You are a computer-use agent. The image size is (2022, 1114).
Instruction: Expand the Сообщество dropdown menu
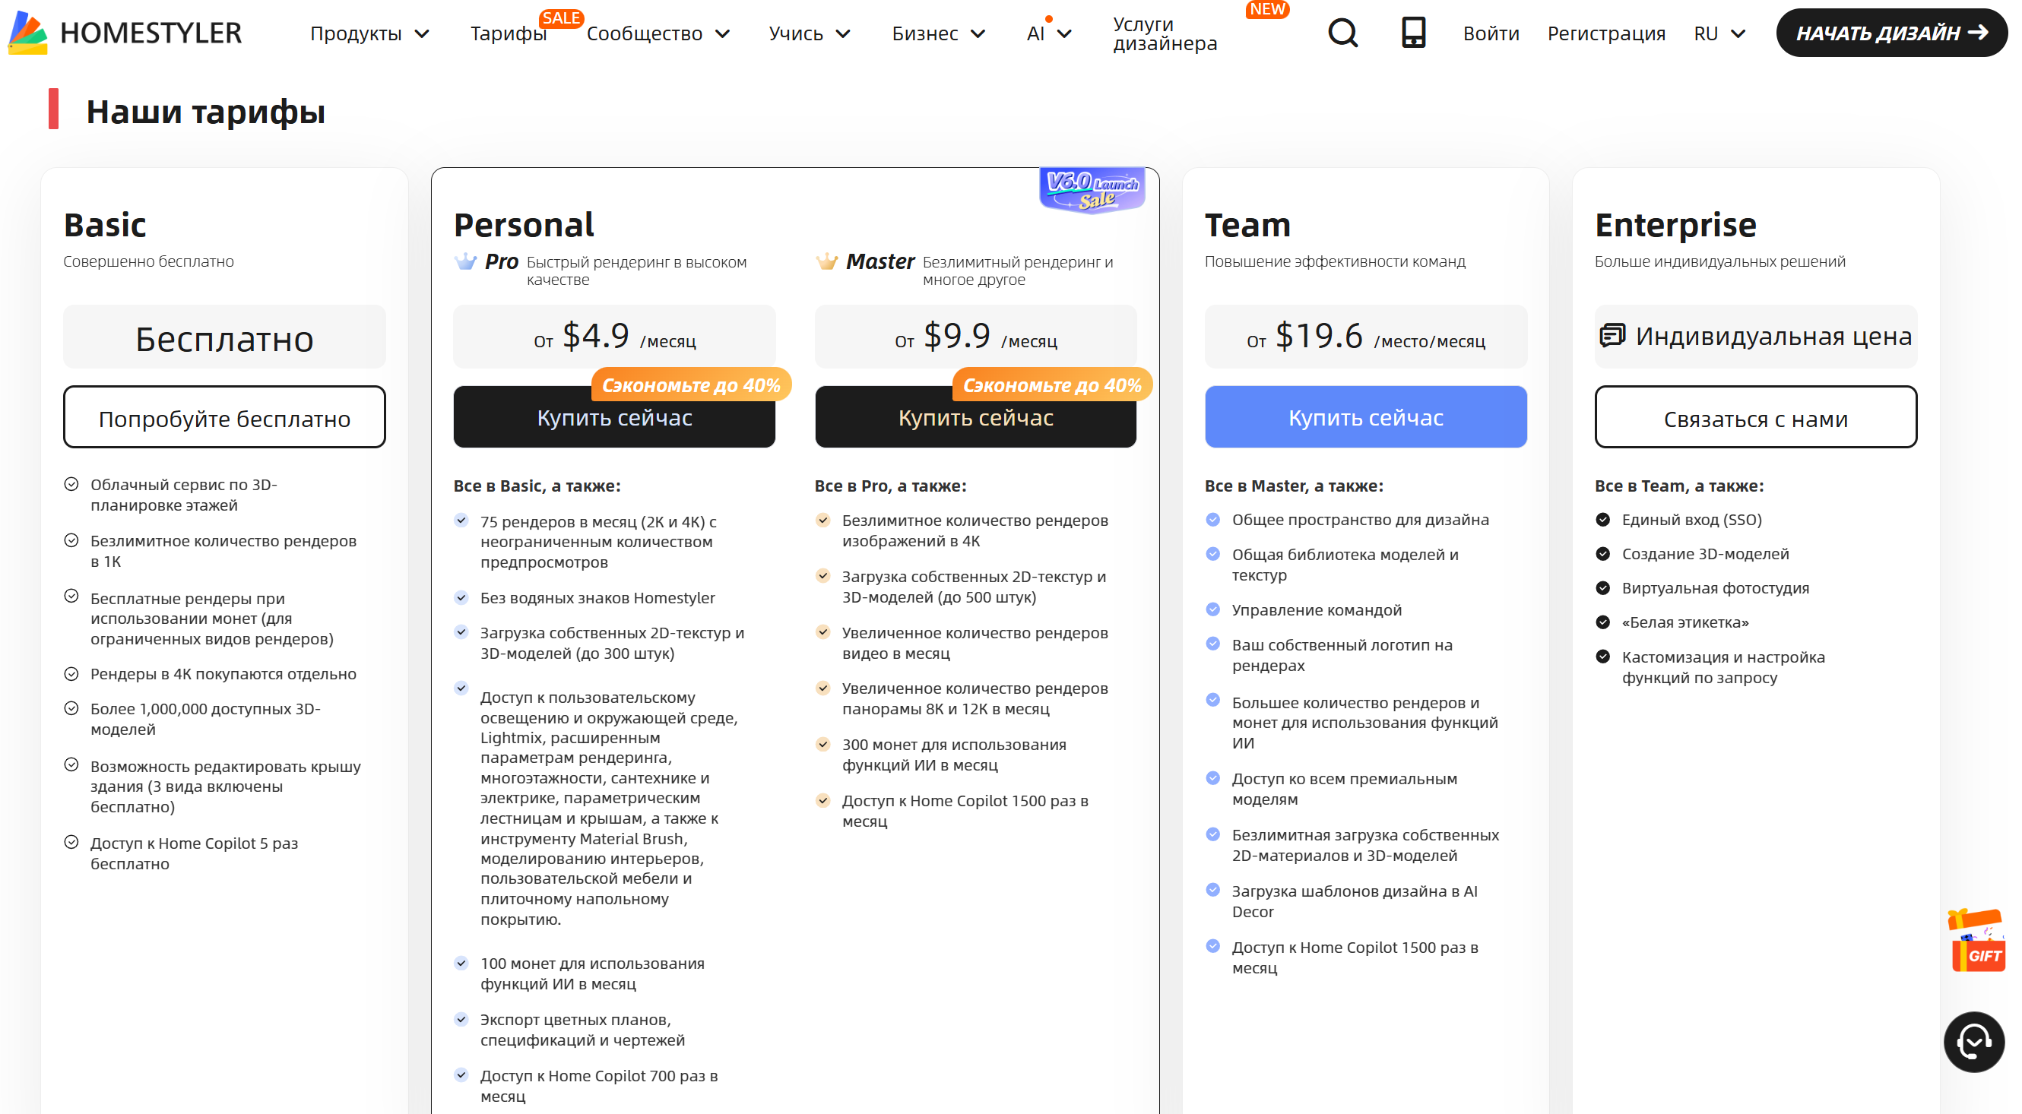pyautogui.click(x=658, y=33)
